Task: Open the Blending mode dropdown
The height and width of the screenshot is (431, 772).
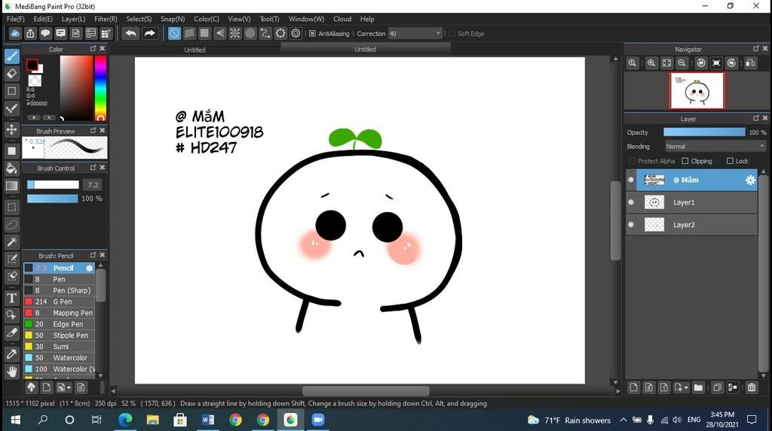Action: (715, 147)
